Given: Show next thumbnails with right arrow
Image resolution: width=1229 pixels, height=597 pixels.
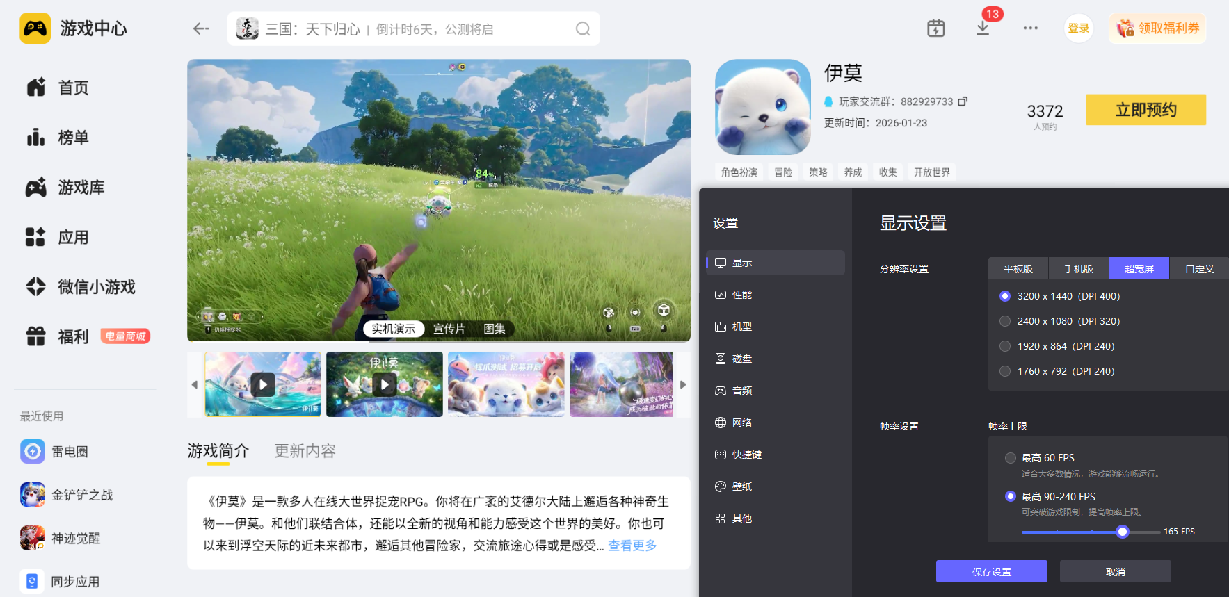Looking at the screenshot, I should pyautogui.click(x=683, y=384).
